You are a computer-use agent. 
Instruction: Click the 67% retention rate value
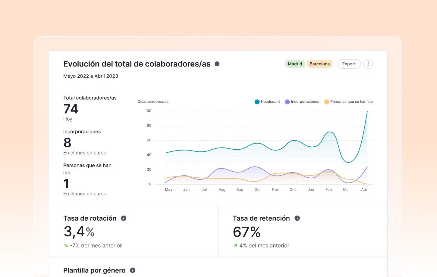tap(247, 232)
